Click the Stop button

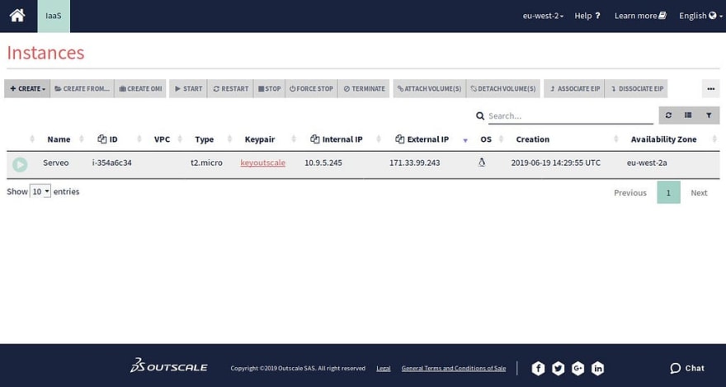269,88
